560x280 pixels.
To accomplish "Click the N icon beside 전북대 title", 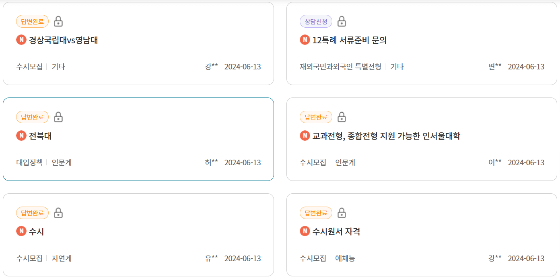I will [21, 136].
